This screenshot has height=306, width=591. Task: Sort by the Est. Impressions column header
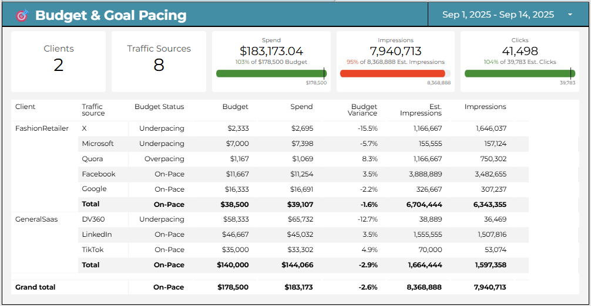coord(421,110)
